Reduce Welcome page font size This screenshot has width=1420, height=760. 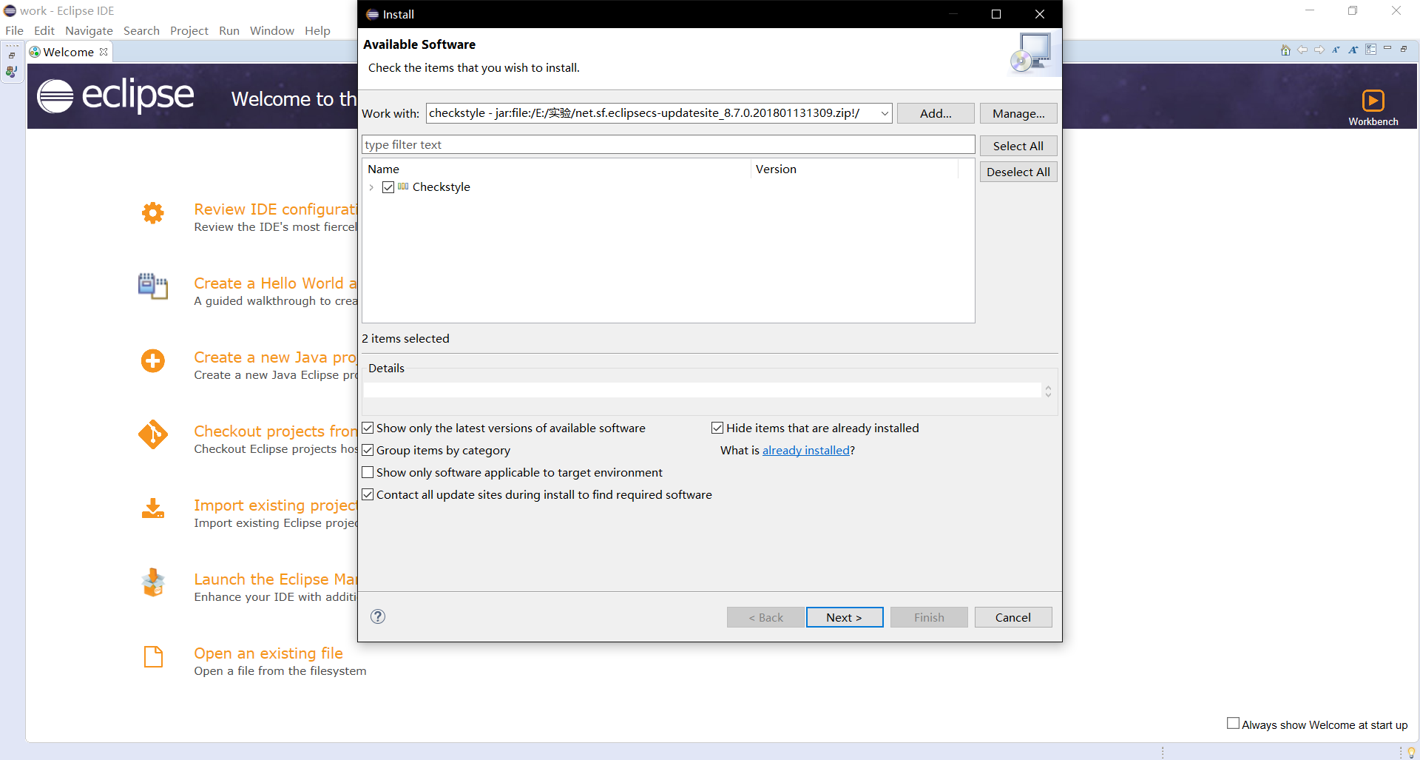tap(1336, 50)
